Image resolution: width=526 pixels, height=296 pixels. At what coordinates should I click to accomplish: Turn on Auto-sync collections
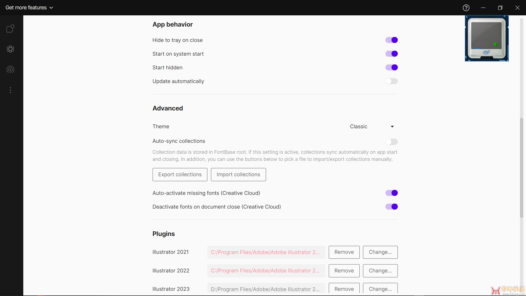[x=391, y=142]
